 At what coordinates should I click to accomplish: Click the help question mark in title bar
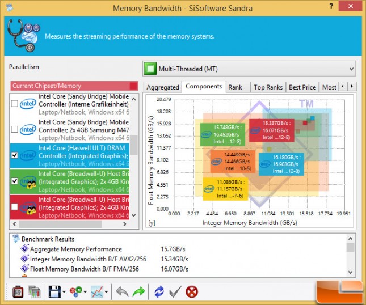(331, 6)
